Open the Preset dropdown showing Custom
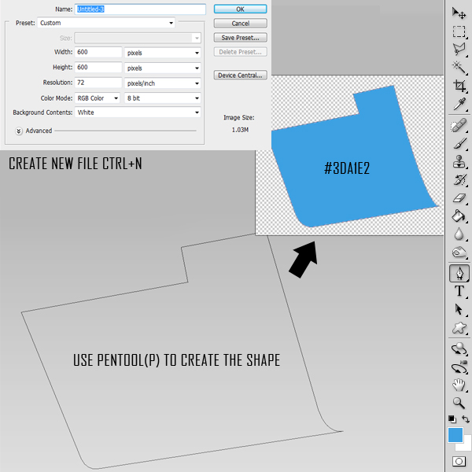This screenshot has height=472, width=472. [106, 23]
